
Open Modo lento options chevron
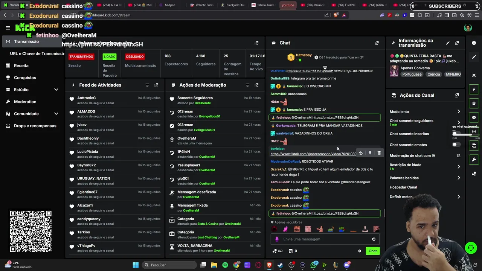[459, 112]
